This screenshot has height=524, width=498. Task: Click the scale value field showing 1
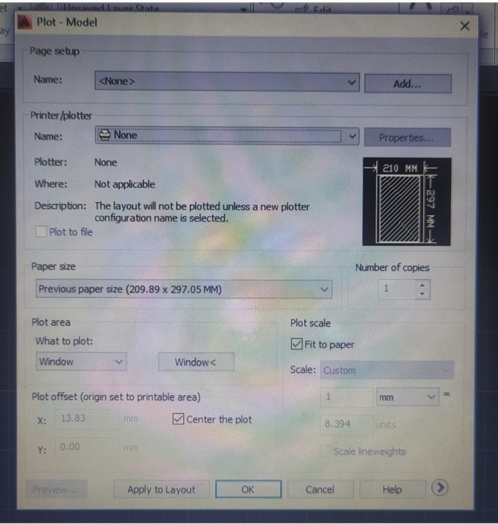(346, 397)
